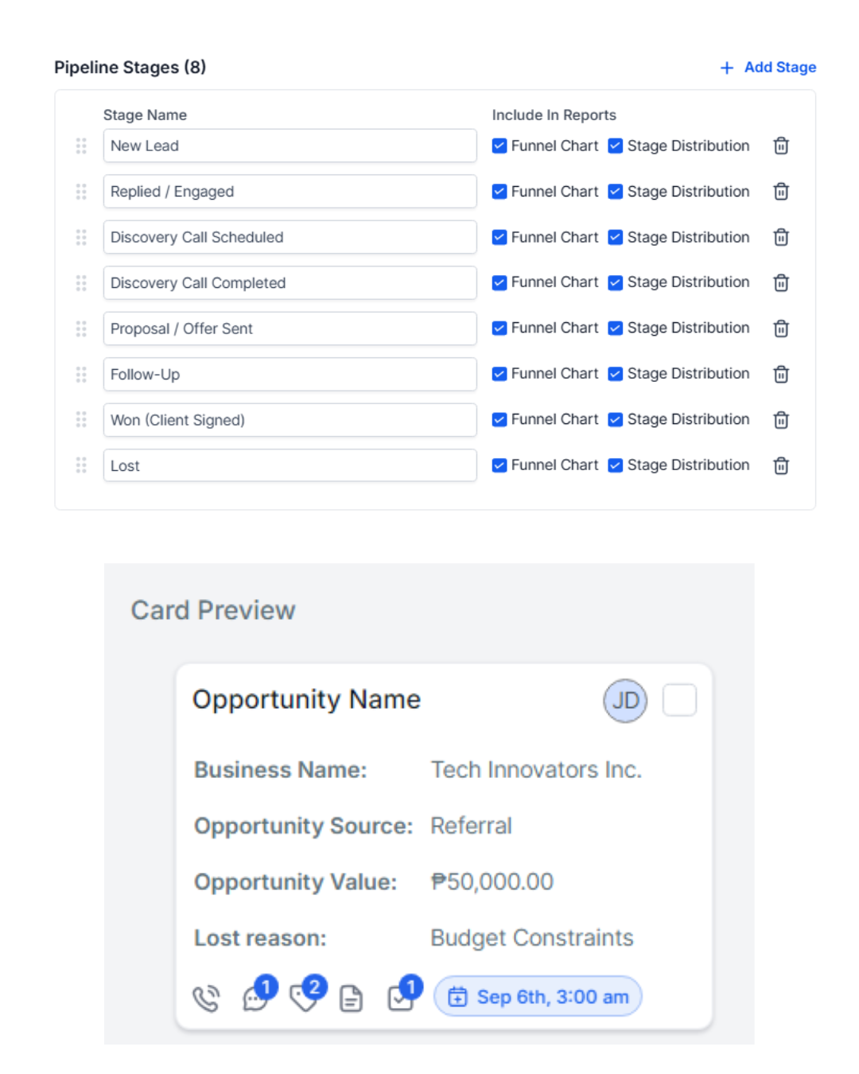Click the tags icon with badge 2
This screenshot has height=1074, width=859.
tap(305, 997)
